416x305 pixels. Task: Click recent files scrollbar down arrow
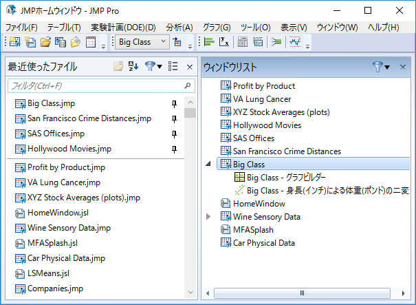click(x=190, y=292)
